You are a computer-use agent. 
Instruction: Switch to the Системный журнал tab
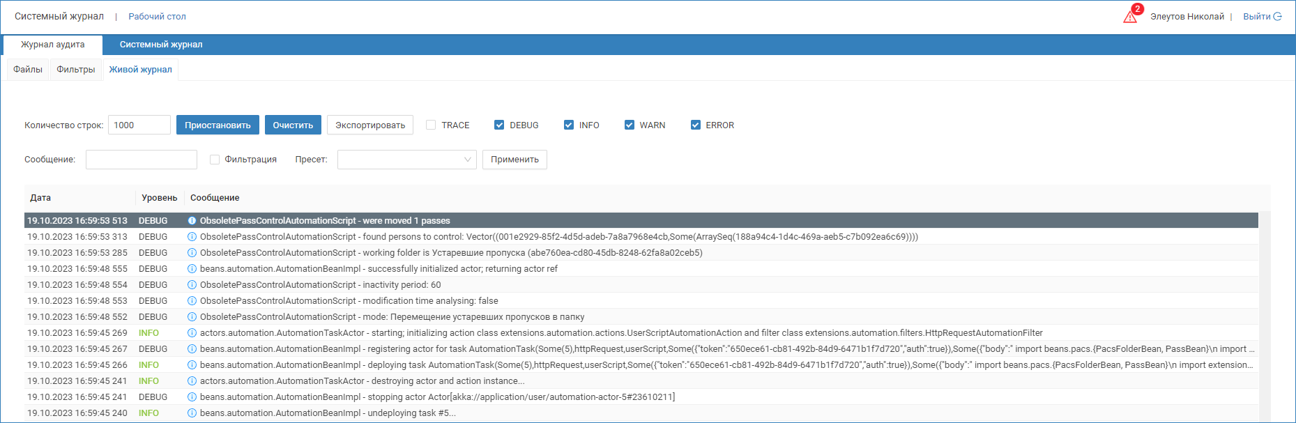click(x=161, y=45)
